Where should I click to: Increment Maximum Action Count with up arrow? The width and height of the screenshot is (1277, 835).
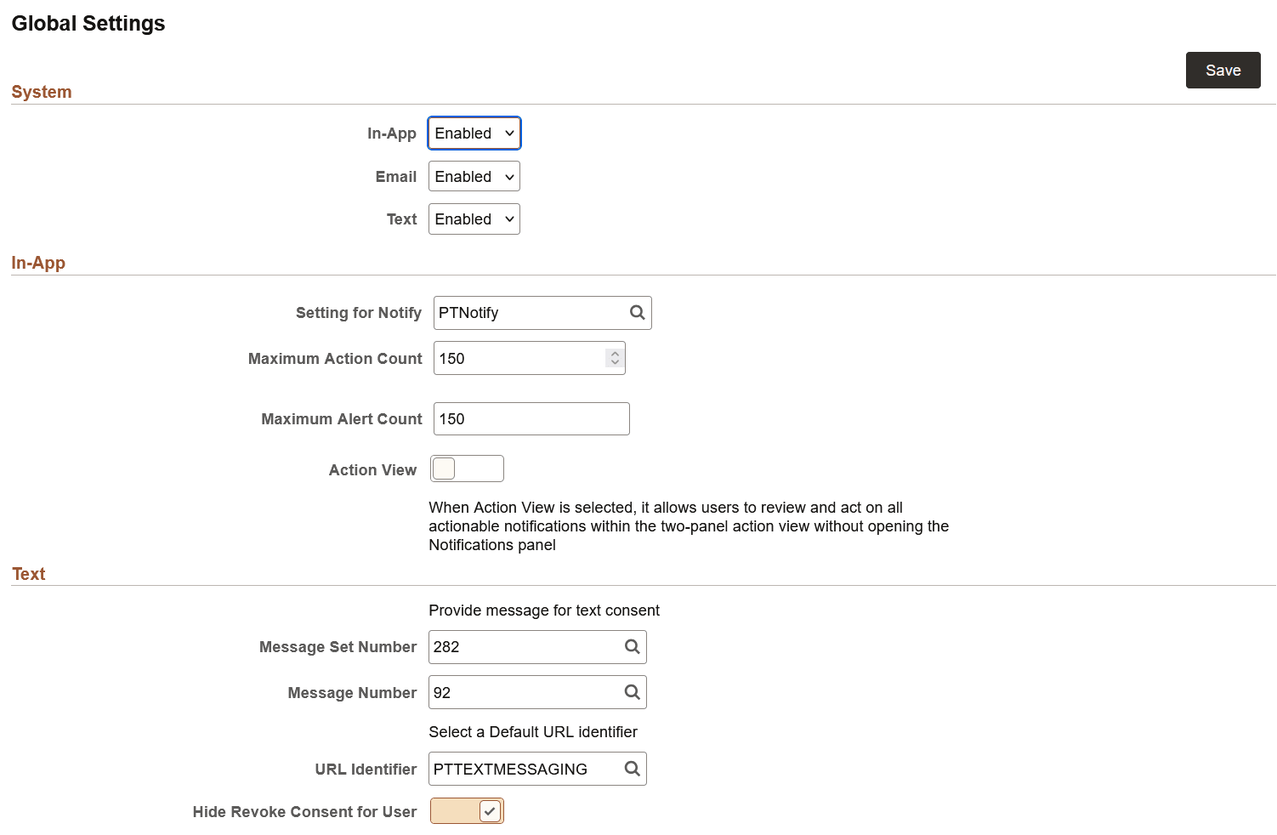tap(614, 352)
